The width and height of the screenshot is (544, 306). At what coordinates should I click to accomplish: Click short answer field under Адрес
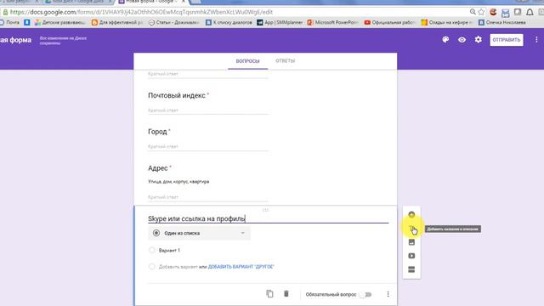point(208,197)
